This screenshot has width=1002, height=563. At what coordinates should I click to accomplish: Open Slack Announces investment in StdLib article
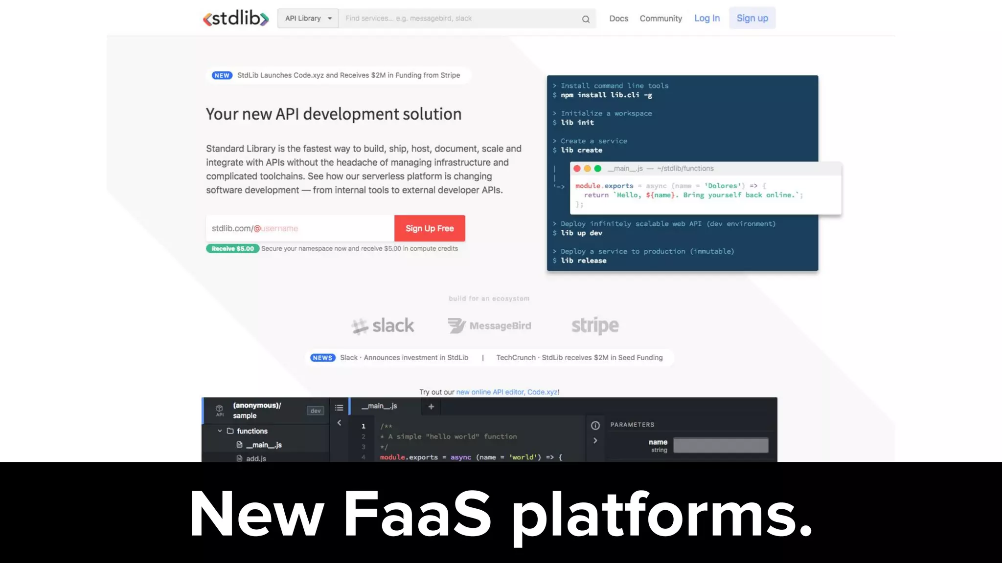click(x=404, y=358)
